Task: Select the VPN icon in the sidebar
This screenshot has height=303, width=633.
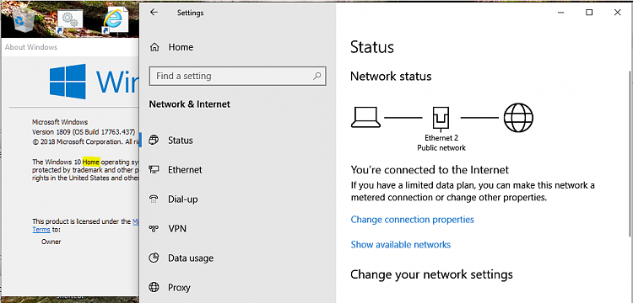Action: pos(154,229)
